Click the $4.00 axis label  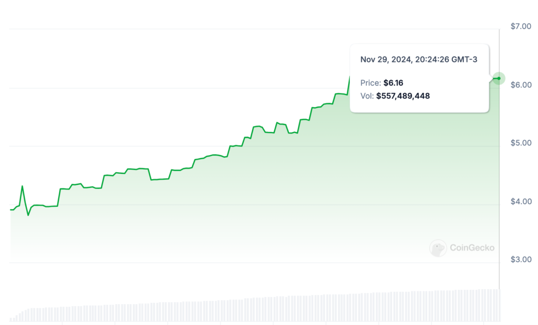point(521,200)
